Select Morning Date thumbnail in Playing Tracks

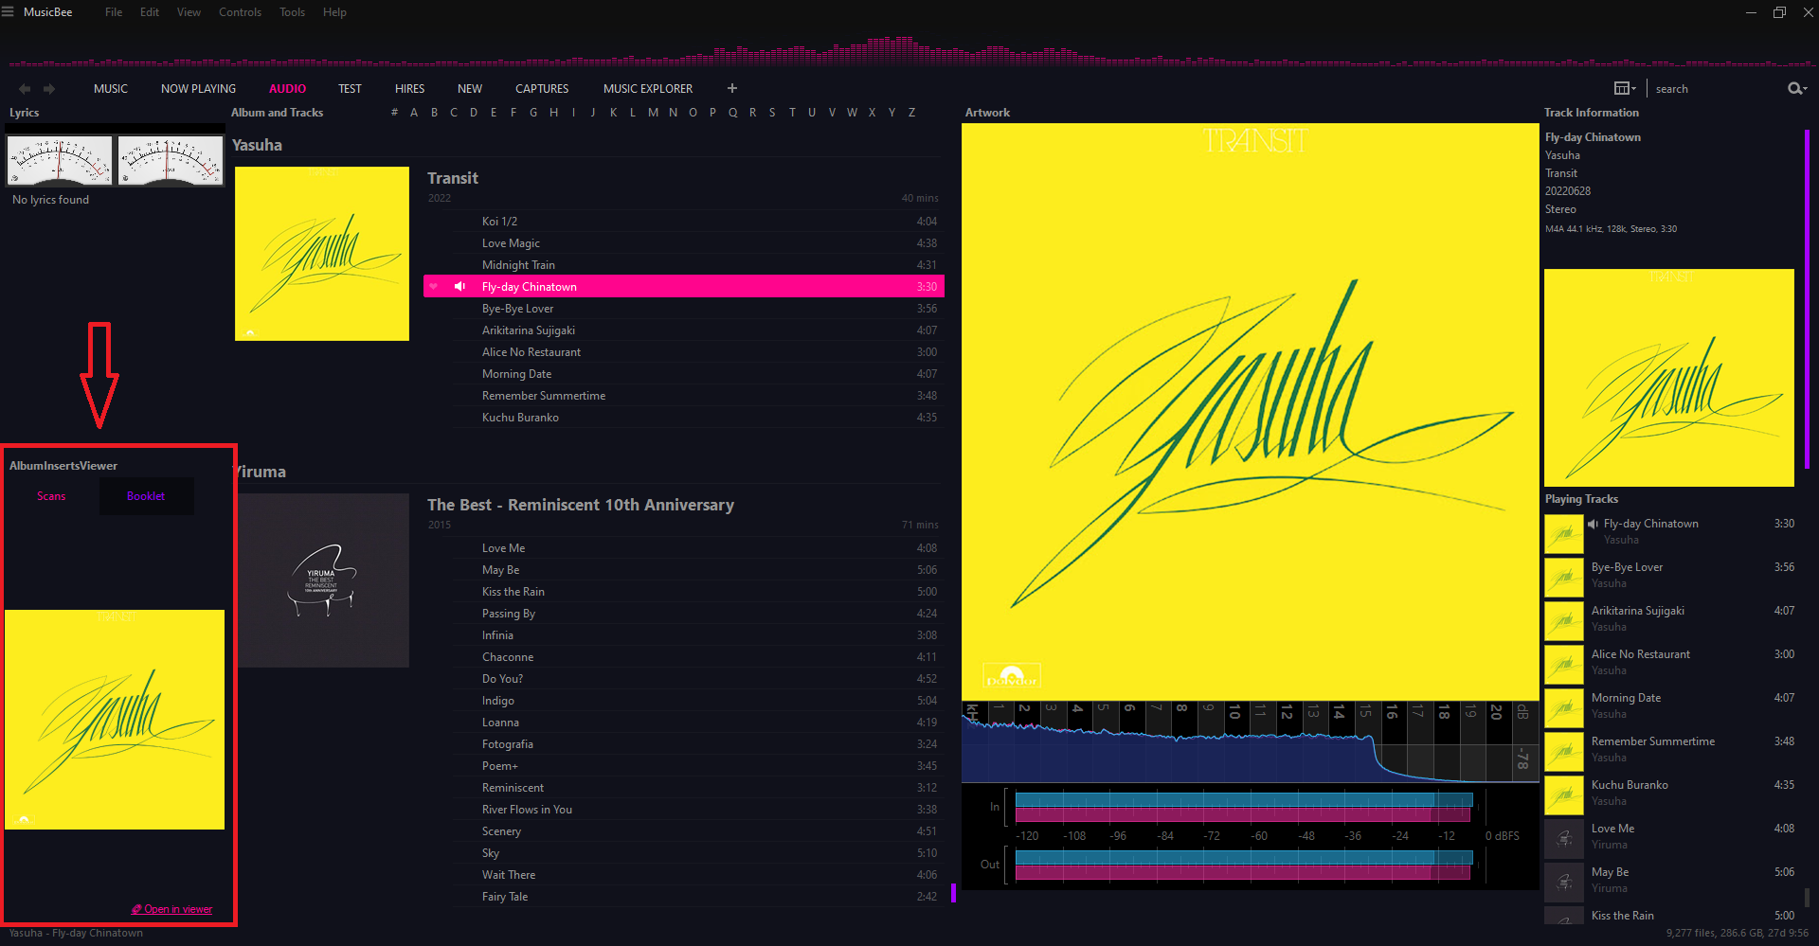pos(1564,708)
